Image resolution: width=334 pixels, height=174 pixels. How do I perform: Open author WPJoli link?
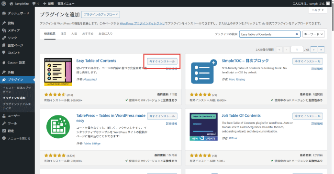pos(233,138)
